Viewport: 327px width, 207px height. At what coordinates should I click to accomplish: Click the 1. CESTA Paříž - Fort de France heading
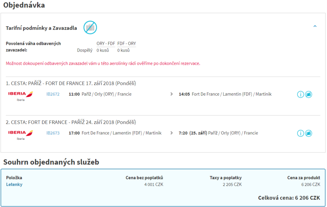pos(71,83)
